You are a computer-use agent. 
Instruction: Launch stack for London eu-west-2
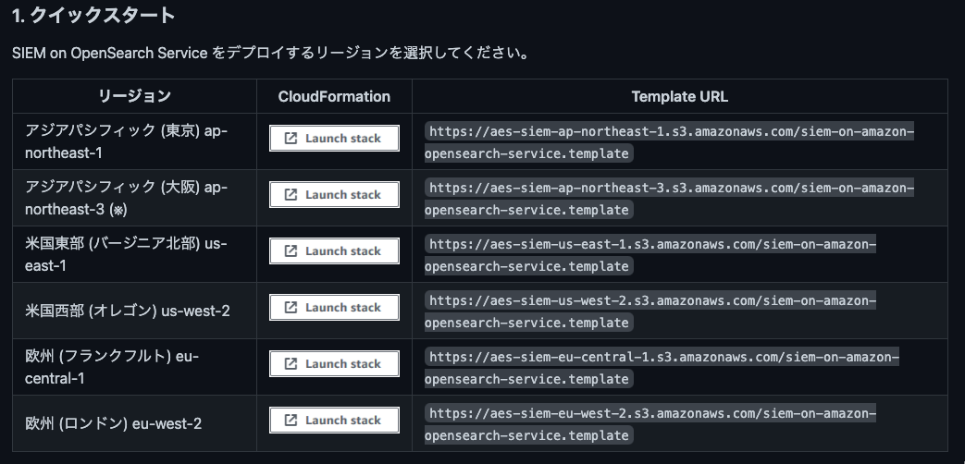(334, 421)
